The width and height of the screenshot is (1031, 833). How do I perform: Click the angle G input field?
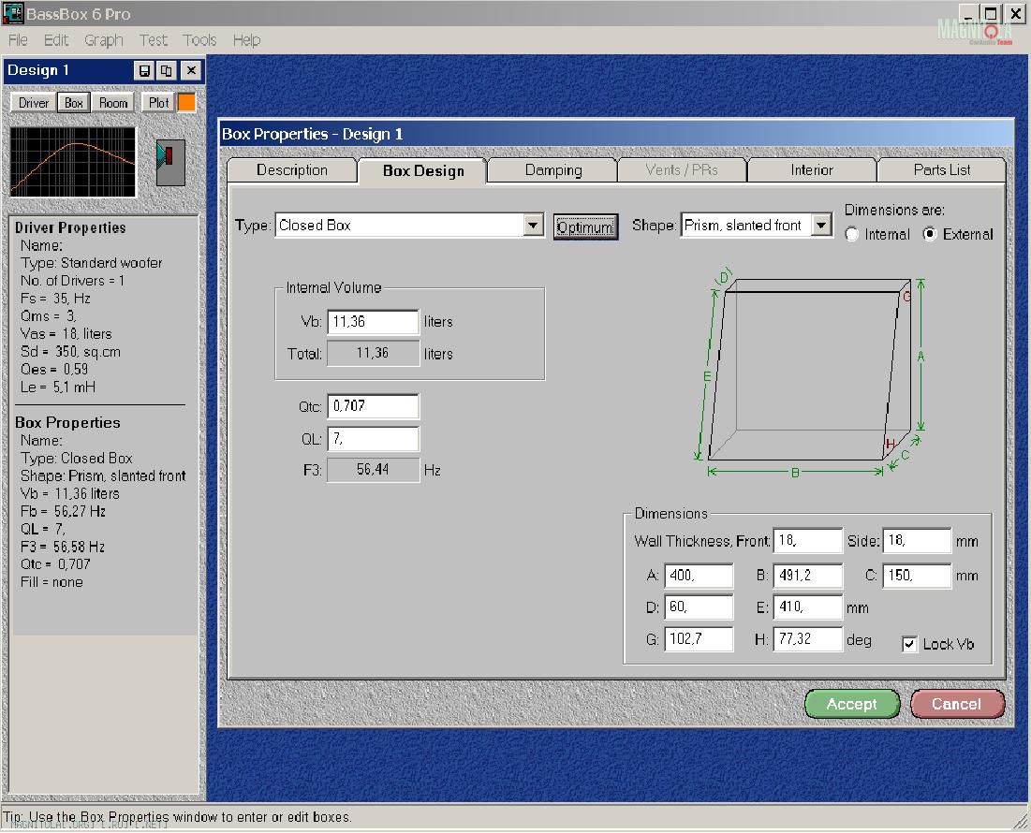coord(699,638)
